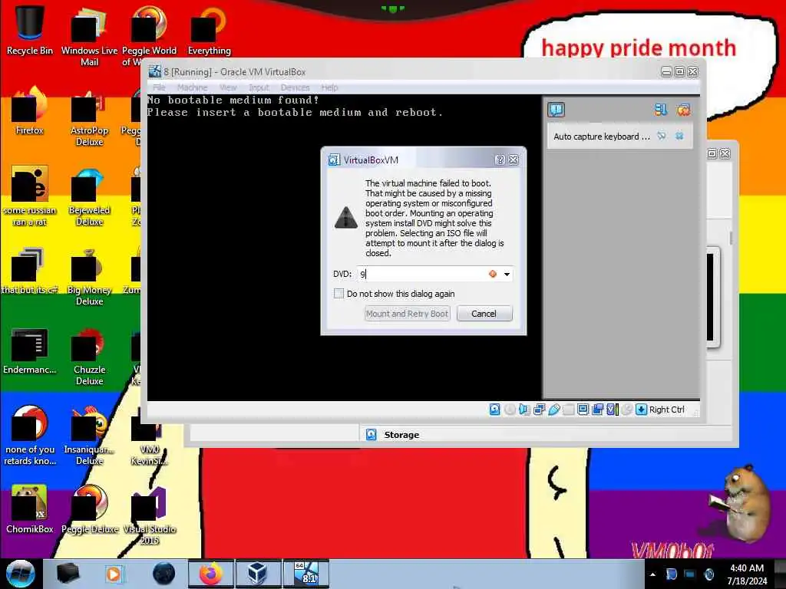The image size is (786, 589).
Task: Click the media player taskbar icon
Action: [114, 574]
